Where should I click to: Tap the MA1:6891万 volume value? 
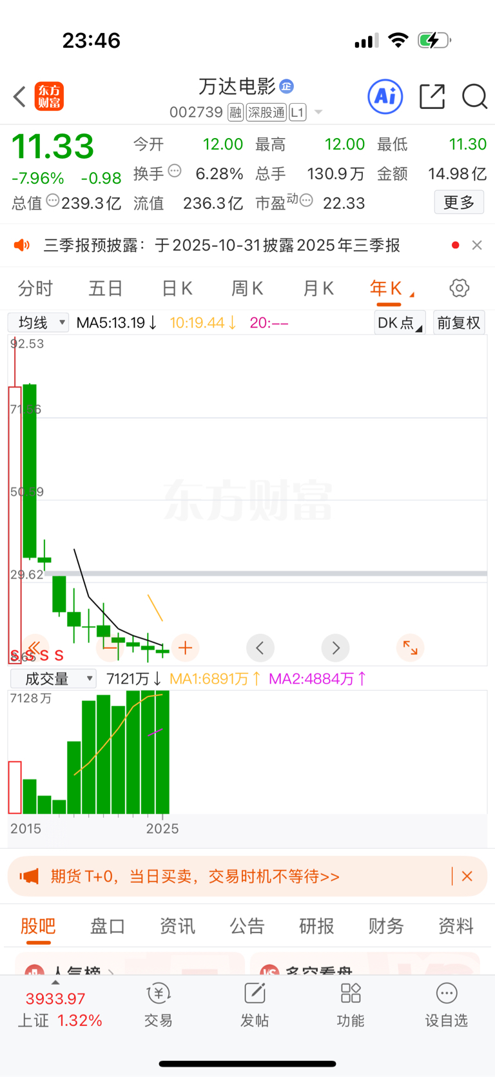coord(215,678)
